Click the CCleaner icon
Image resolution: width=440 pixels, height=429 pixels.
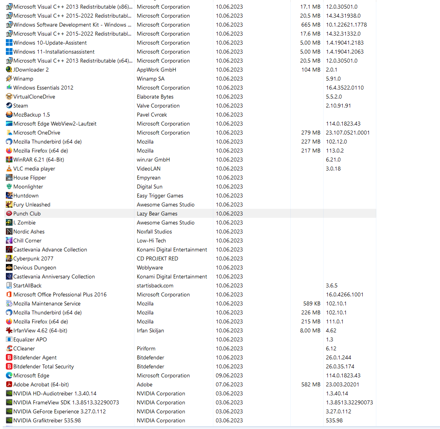(x=9, y=348)
